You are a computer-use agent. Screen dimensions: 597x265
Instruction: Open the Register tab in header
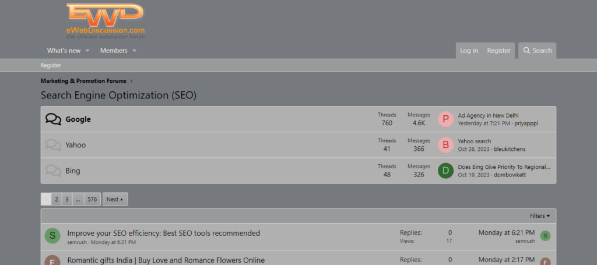pos(498,51)
